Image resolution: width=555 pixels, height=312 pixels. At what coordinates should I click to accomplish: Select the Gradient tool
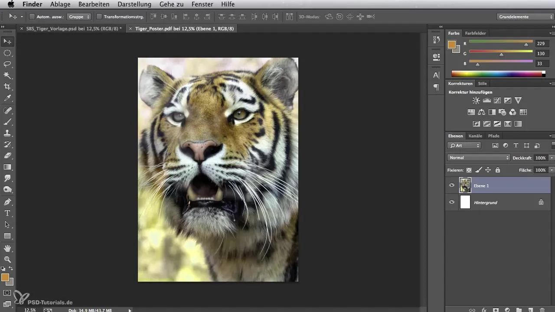tap(7, 167)
